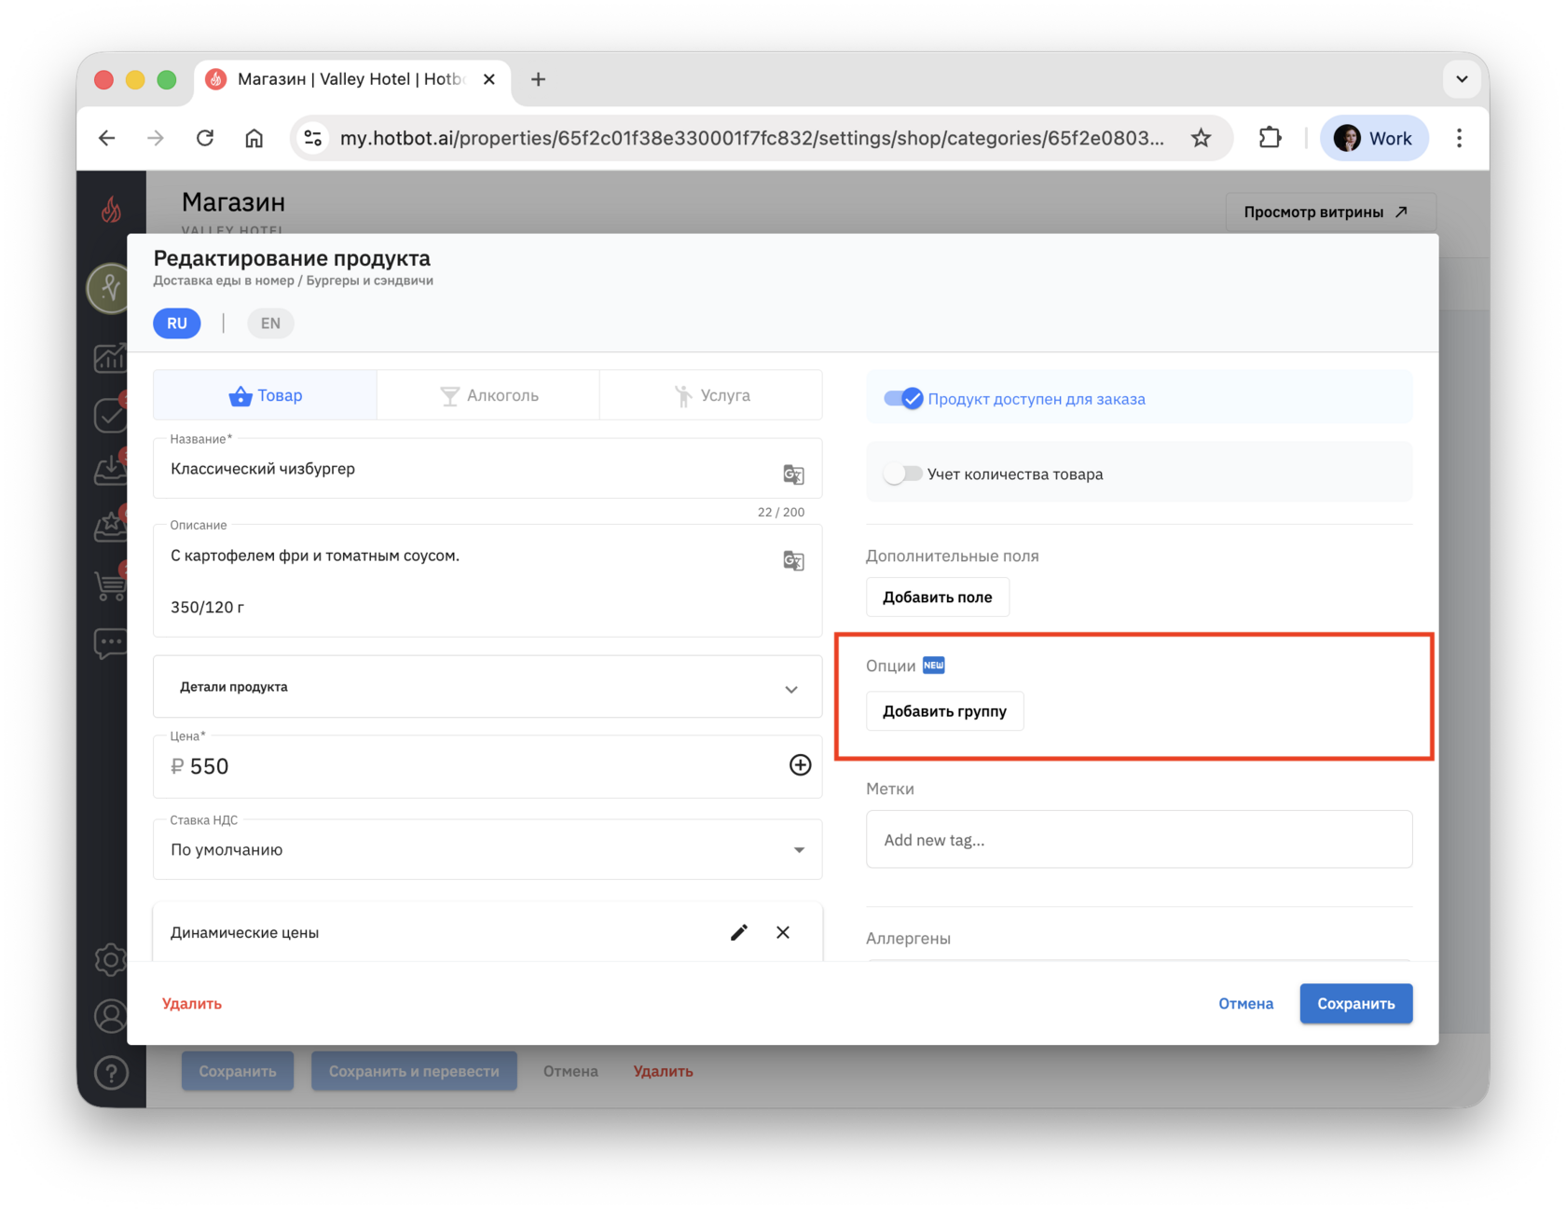
Task: Close the Магазин browser tab
Action: [x=488, y=79]
